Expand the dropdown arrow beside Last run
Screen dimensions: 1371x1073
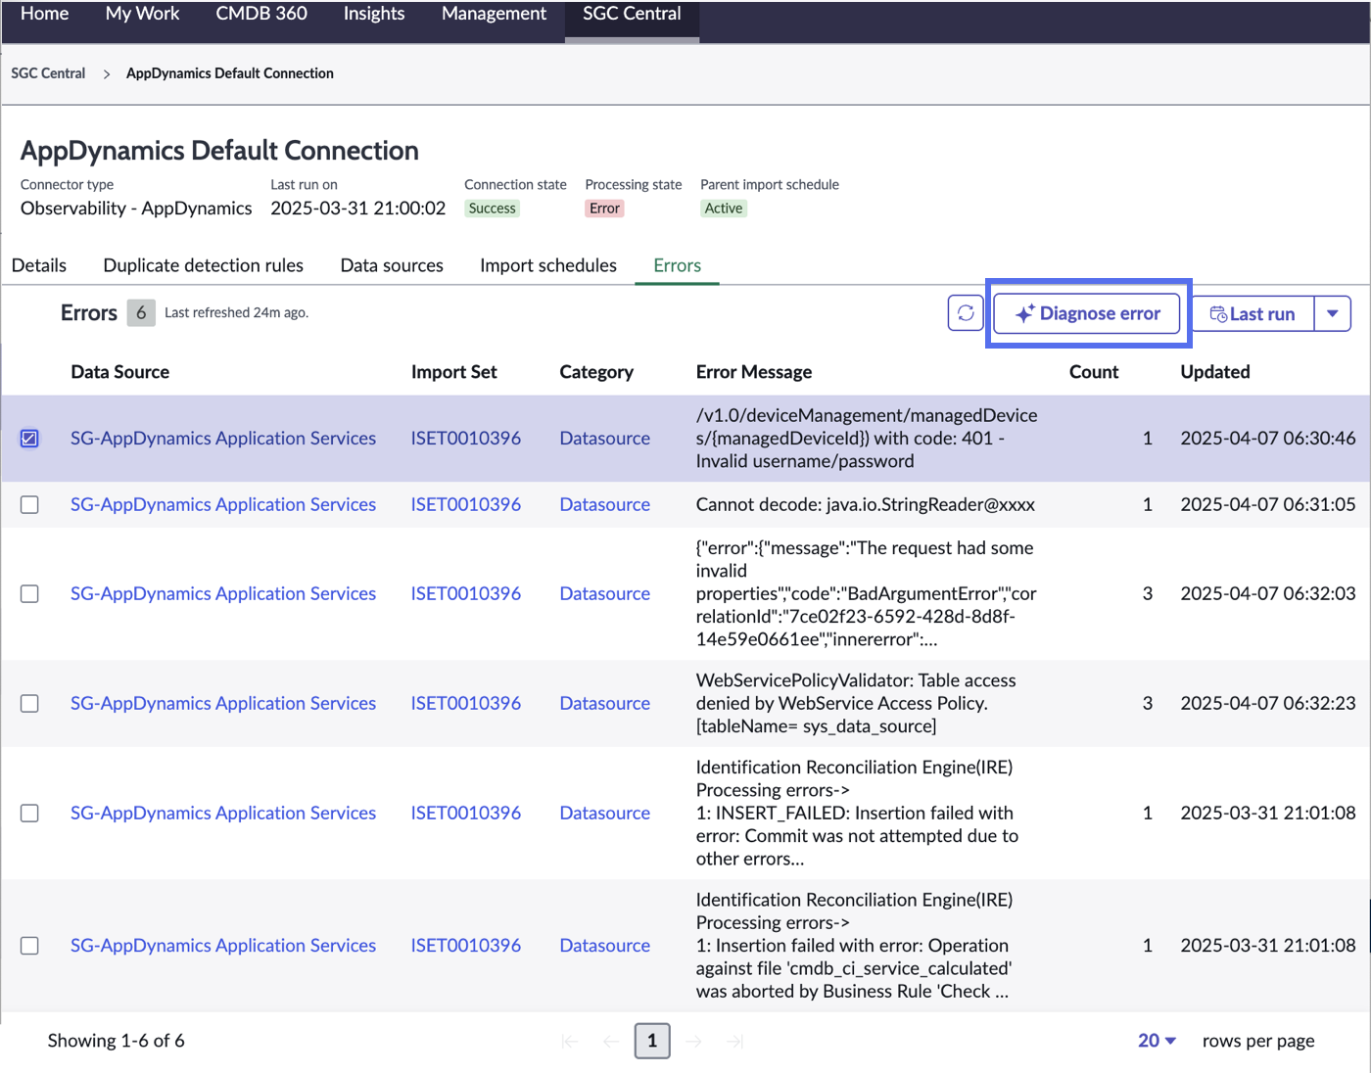point(1332,313)
